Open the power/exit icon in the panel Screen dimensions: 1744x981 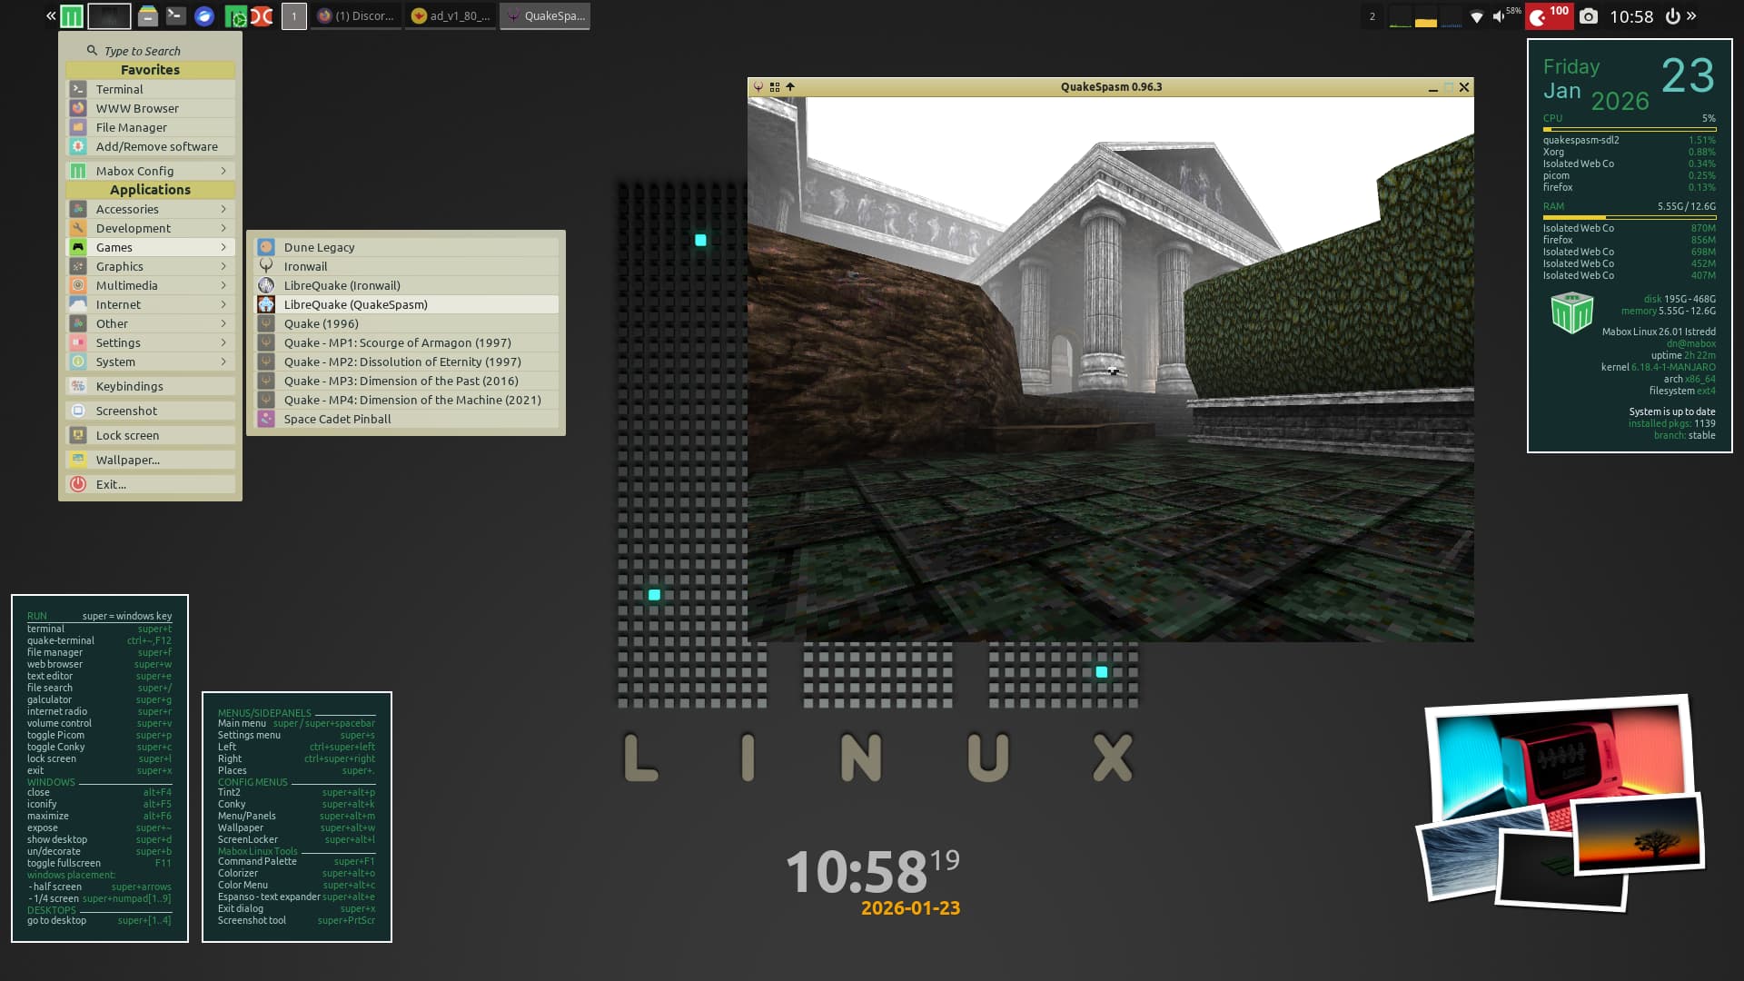(x=1672, y=16)
